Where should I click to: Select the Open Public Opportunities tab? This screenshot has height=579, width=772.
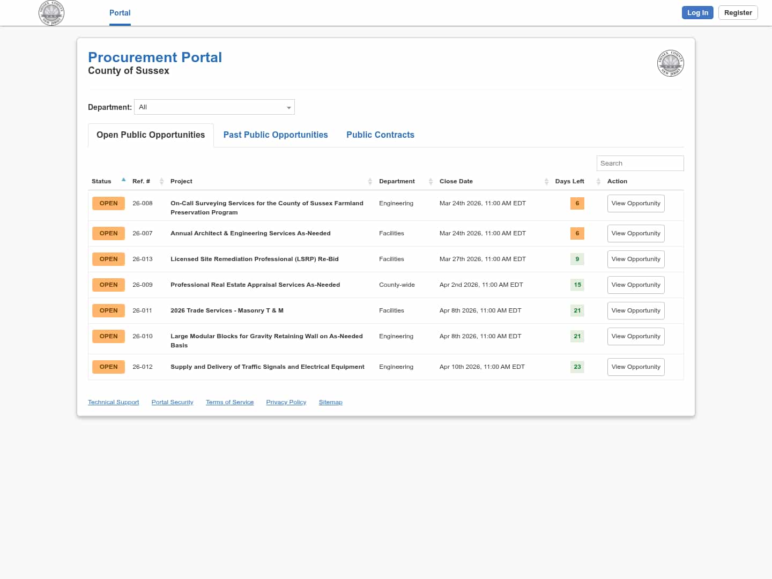[151, 135]
